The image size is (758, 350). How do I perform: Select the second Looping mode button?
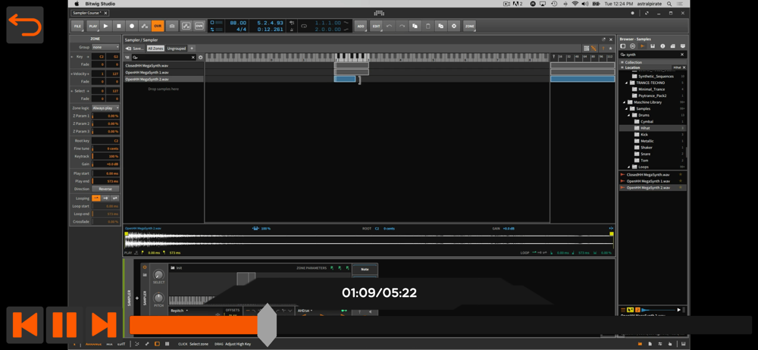(x=105, y=198)
